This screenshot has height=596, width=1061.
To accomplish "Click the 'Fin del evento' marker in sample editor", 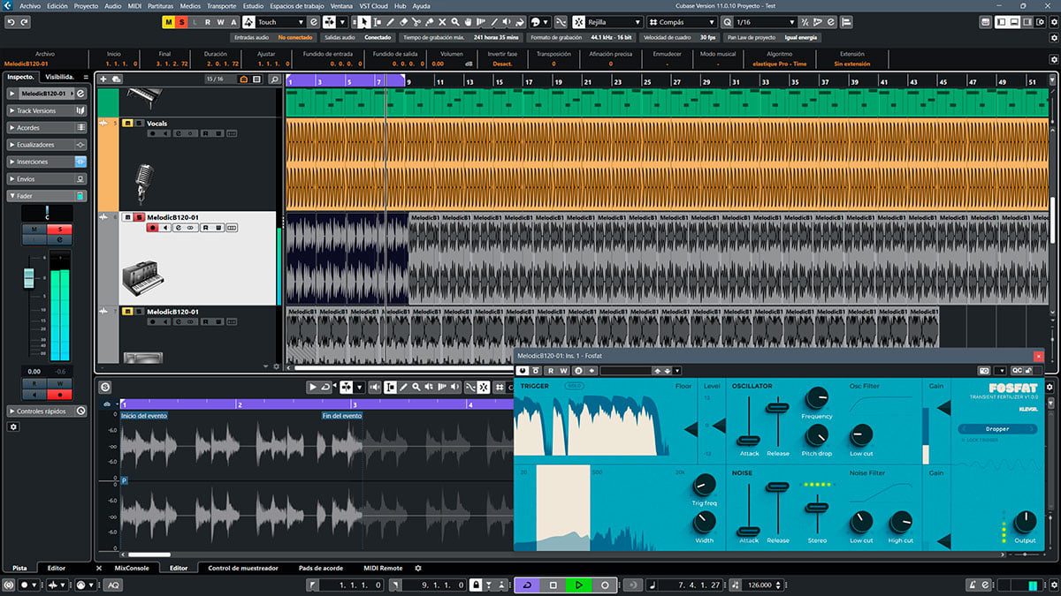I will pyautogui.click(x=341, y=416).
